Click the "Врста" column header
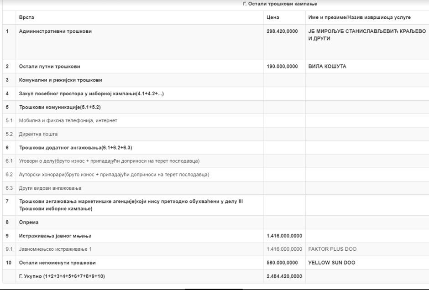 point(26,17)
